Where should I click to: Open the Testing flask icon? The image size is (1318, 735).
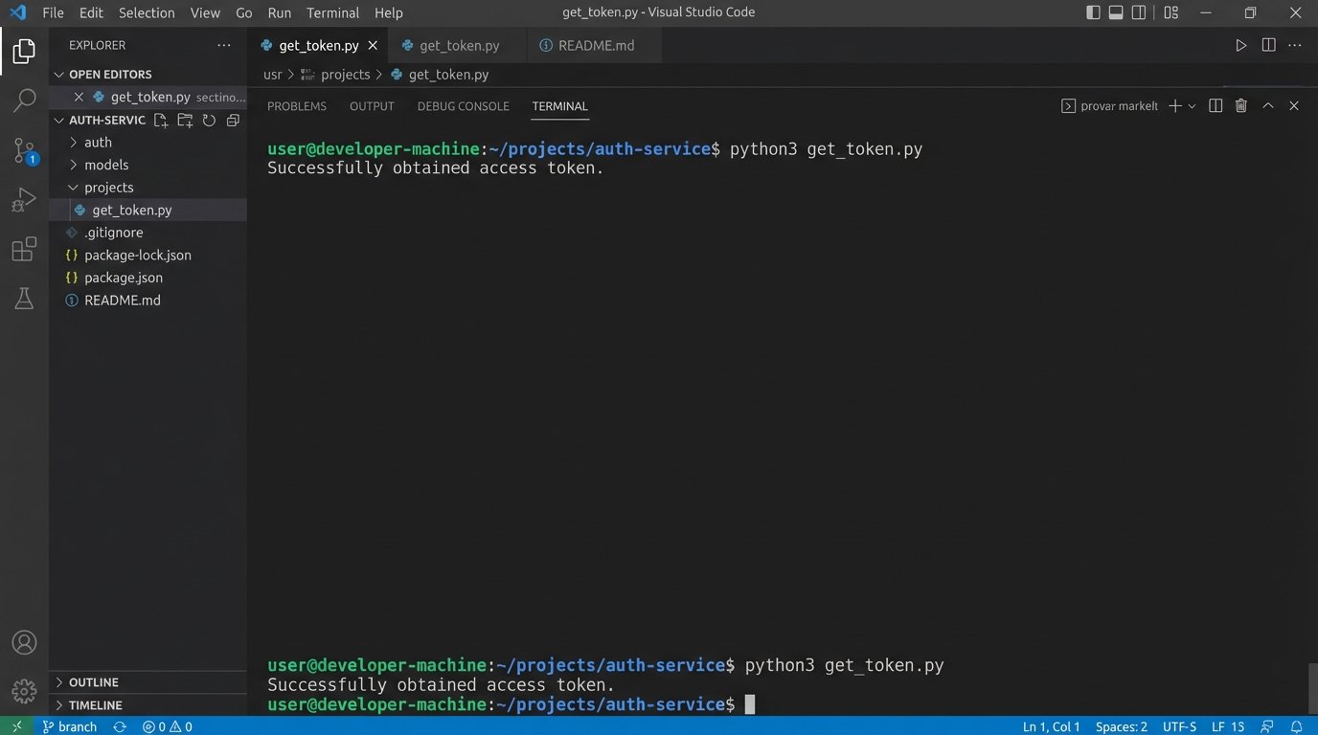point(24,299)
